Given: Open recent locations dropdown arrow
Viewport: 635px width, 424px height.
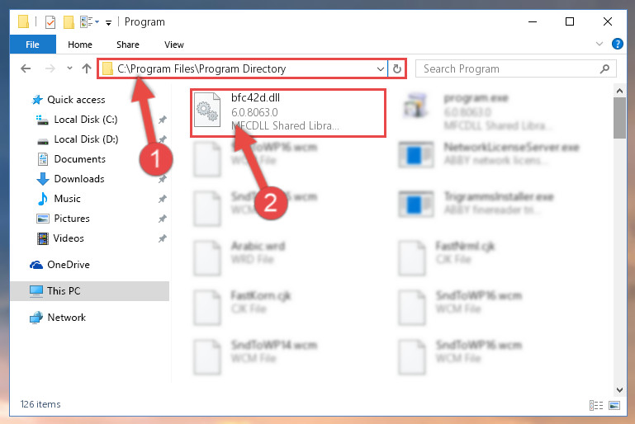Looking at the screenshot, I should (69, 68).
